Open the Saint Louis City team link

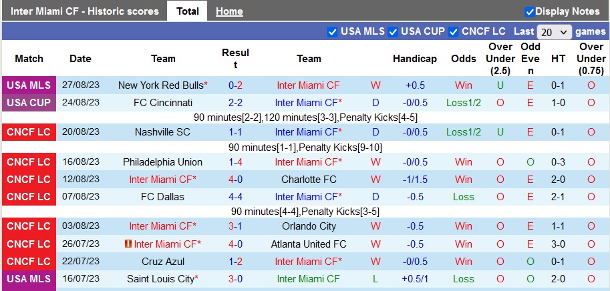point(160,279)
